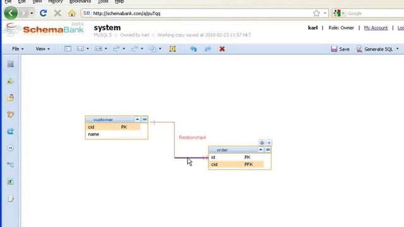Click the round rewind sidebar icon
This screenshot has width=404, height=227.
pyautogui.click(x=11, y=148)
